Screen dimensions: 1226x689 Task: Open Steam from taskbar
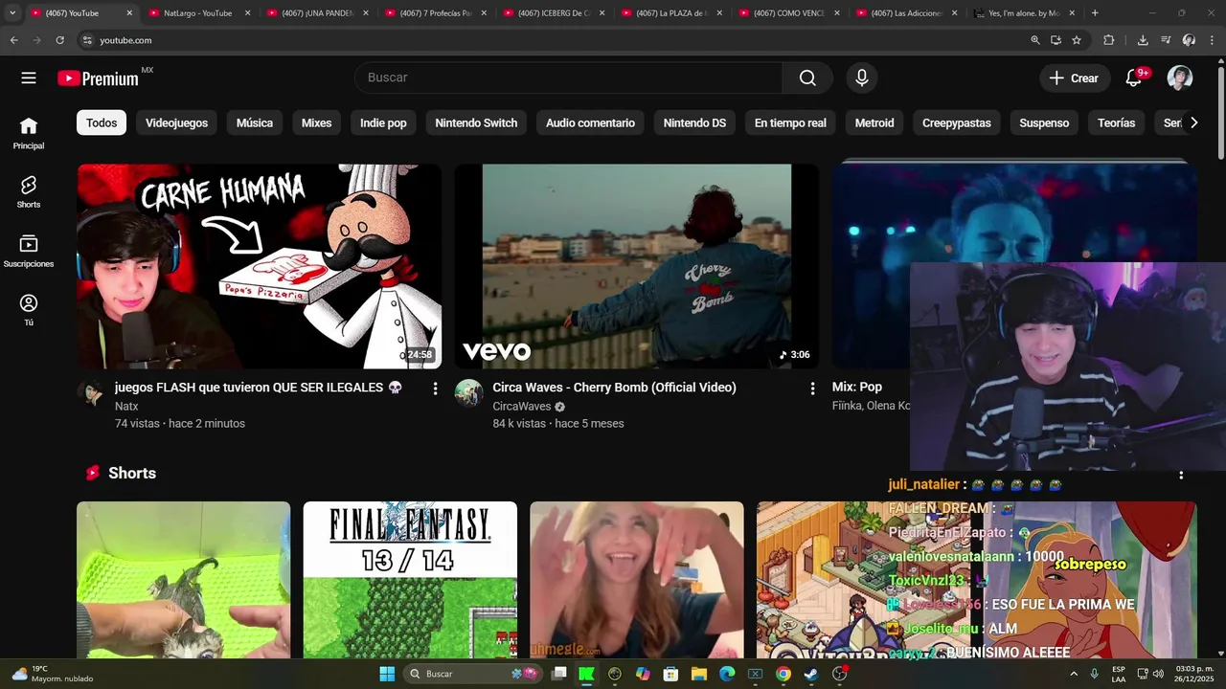pyautogui.click(x=811, y=674)
